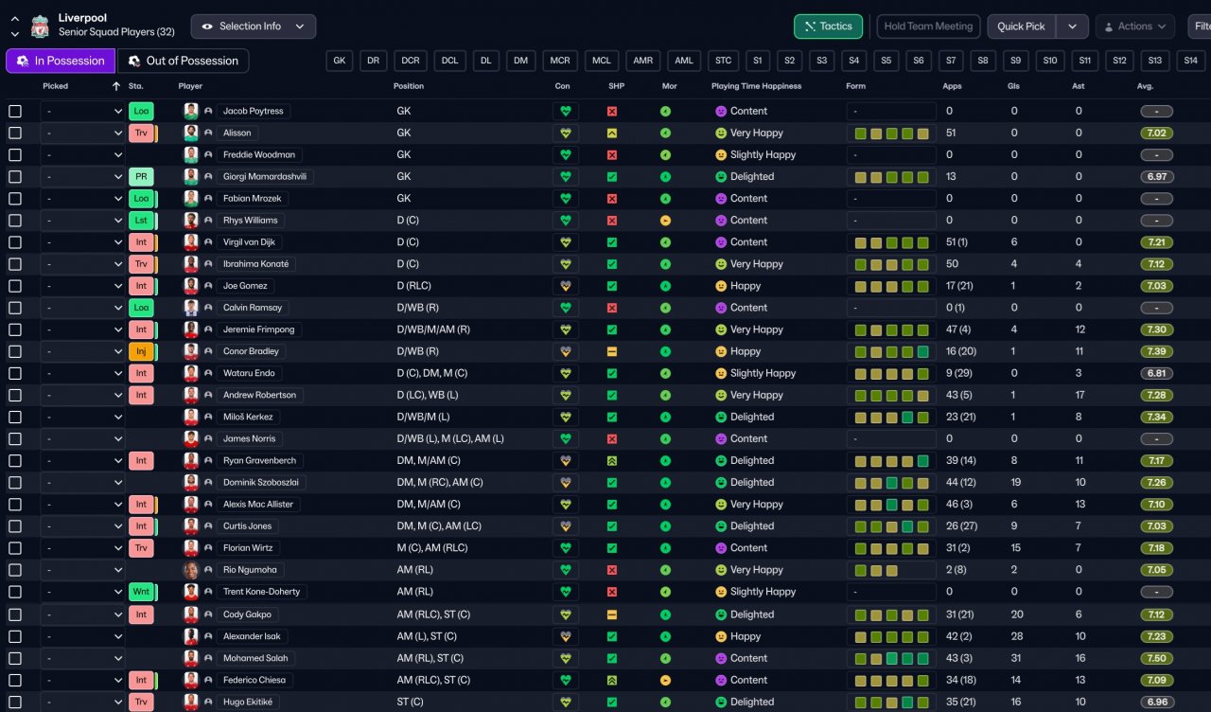
Task: Open Curtis Jones's player profile
Action: click(x=247, y=526)
